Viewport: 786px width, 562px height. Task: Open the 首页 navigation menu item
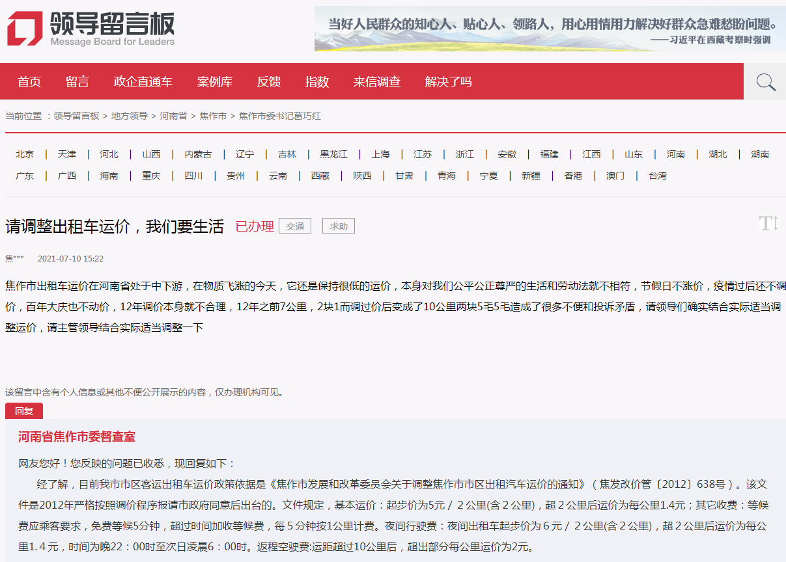tap(29, 82)
